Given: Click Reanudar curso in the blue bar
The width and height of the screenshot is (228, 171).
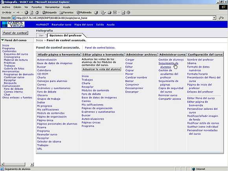Looking at the screenshot, I should (61, 25).
